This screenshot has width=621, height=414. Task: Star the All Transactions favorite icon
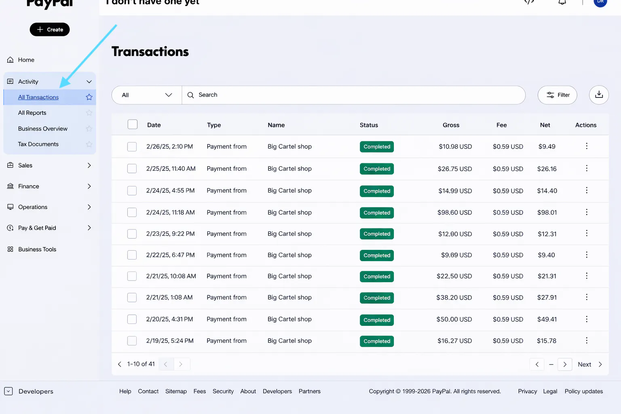tap(89, 97)
